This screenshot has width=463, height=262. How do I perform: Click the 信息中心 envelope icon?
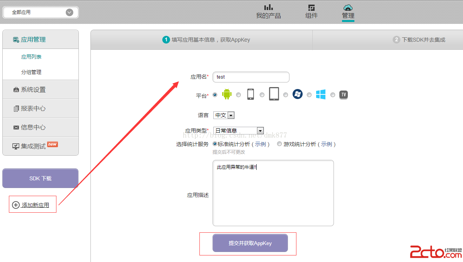click(x=16, y=128)
